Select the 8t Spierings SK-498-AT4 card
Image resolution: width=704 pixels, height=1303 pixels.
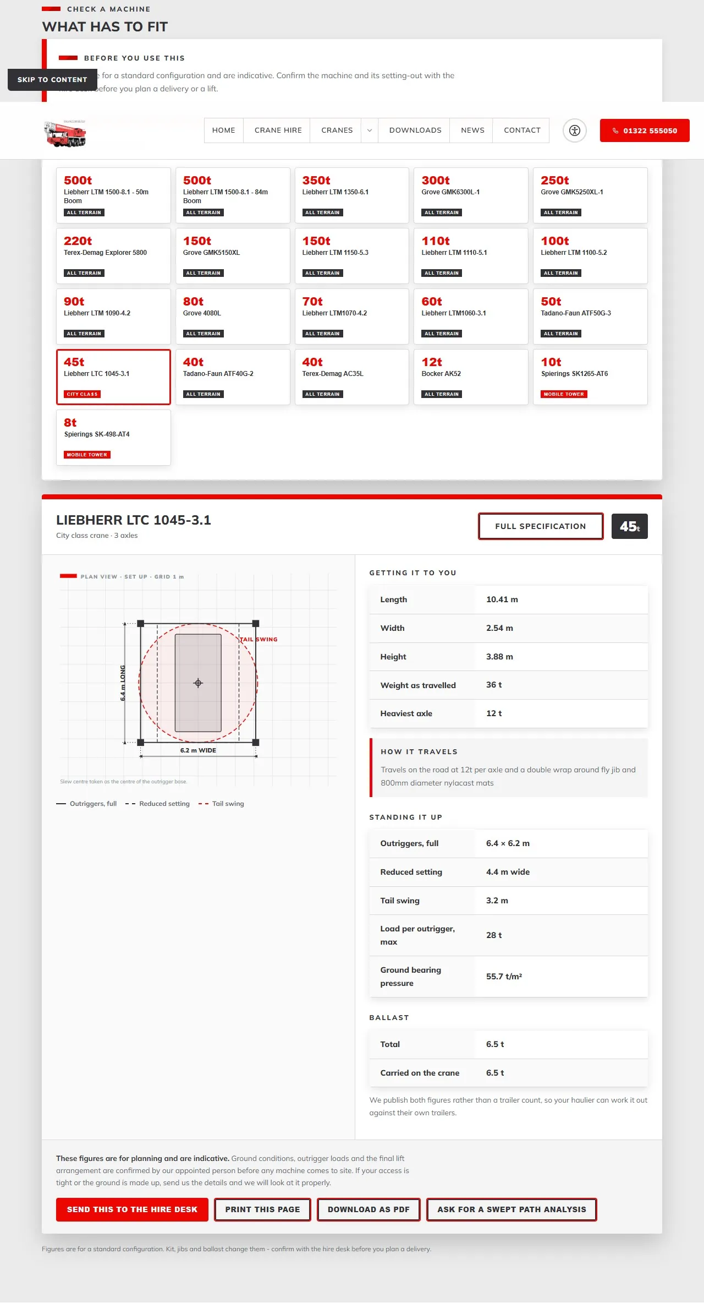click(113, 438)
